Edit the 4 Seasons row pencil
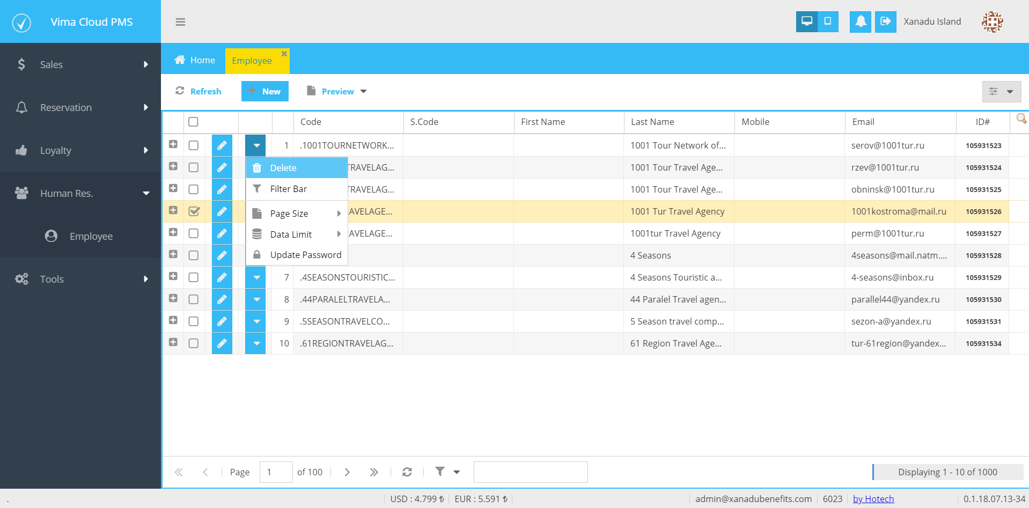The image size is (1029, 508). point(222,255)
